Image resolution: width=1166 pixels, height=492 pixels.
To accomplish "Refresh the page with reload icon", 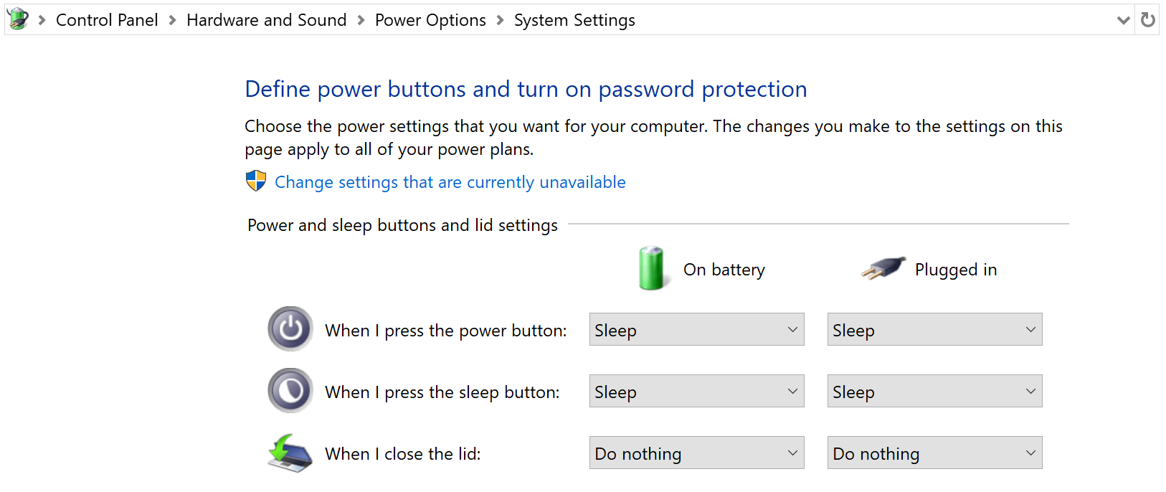I will (x=1148, y=19).
